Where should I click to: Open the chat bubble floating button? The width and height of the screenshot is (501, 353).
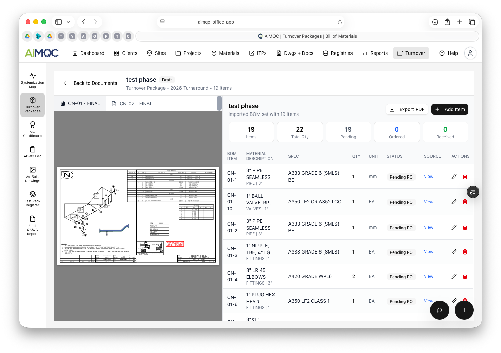[x=439, y=310]
